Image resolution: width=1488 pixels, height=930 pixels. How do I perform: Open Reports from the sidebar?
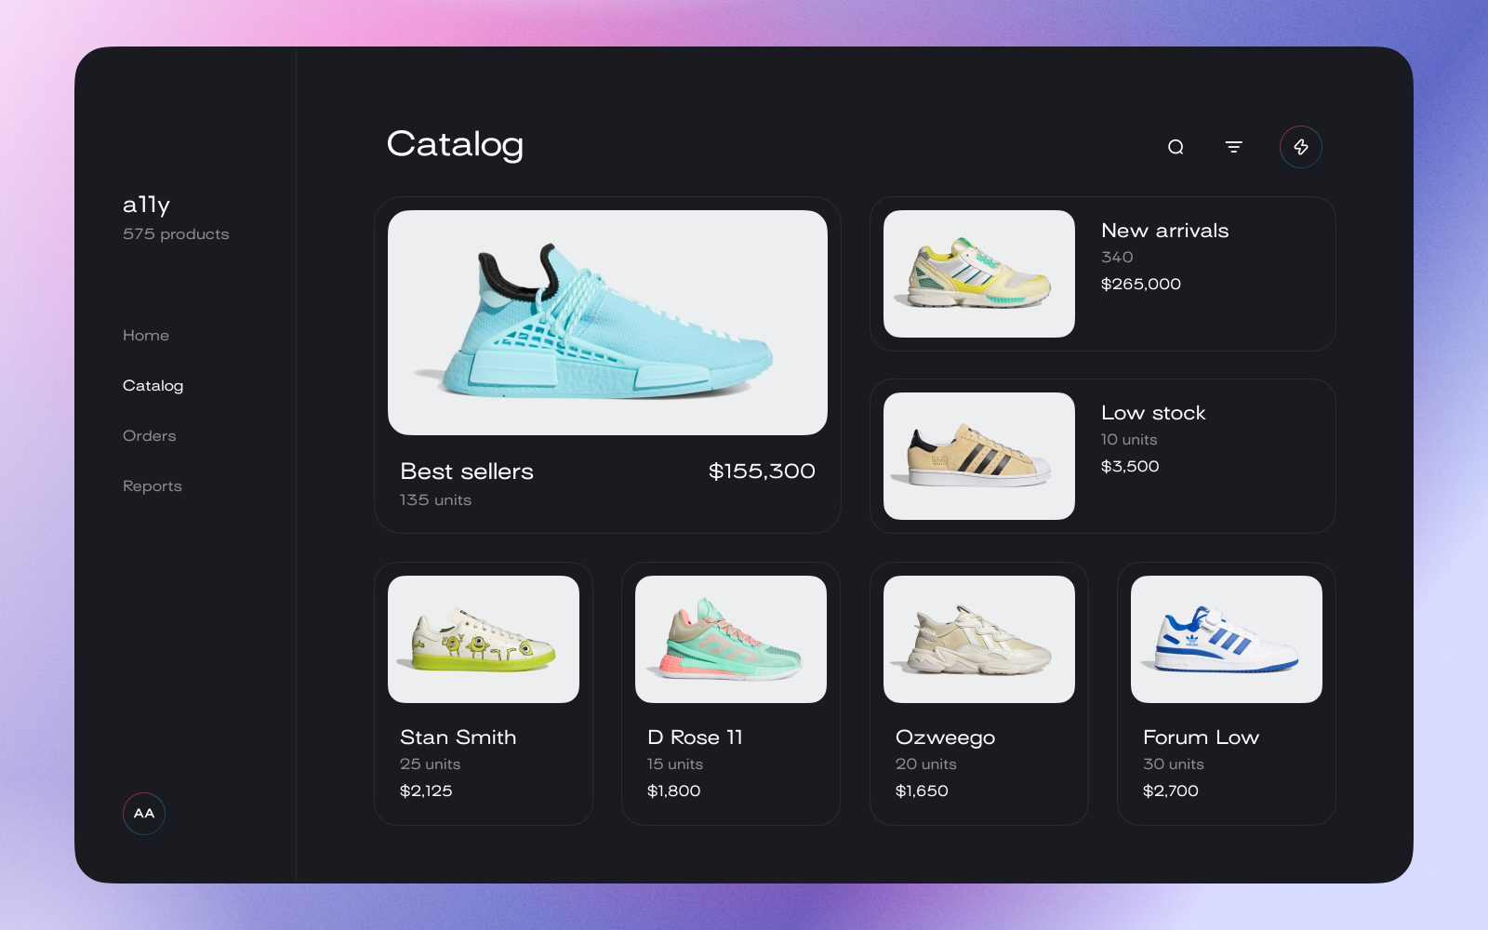click(153, 486)
